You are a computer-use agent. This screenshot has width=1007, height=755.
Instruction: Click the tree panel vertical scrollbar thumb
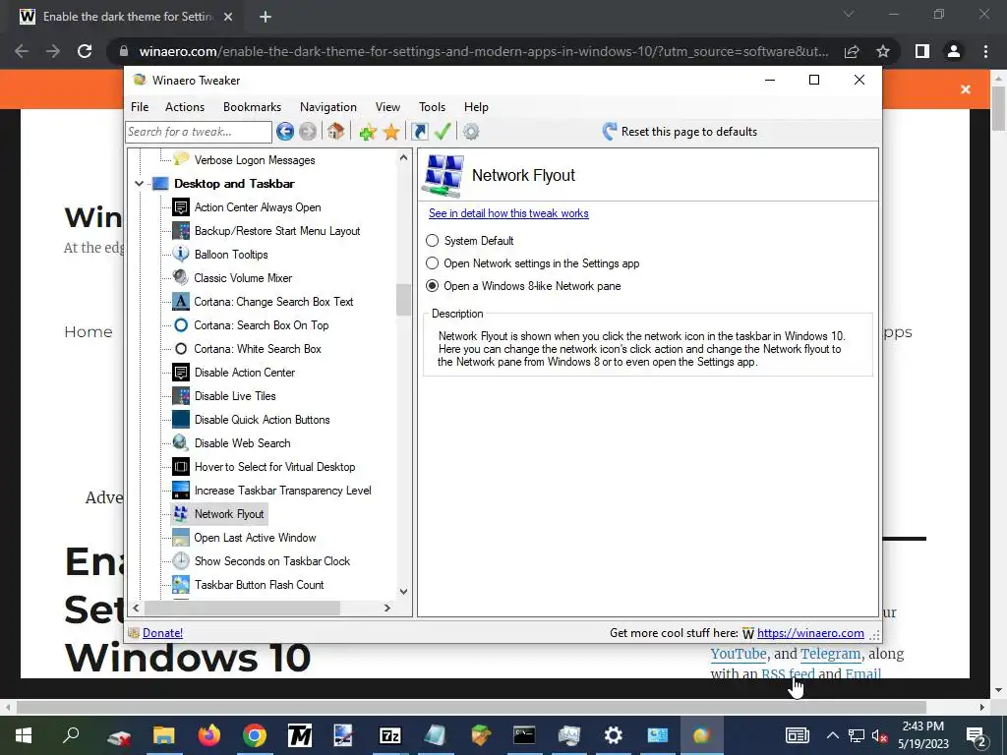(x=403, y=300)
